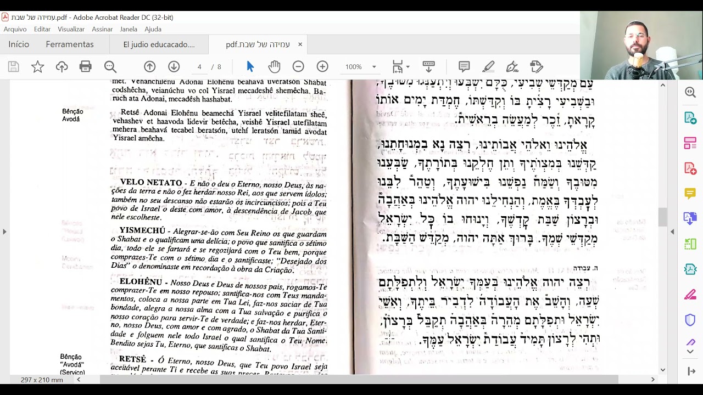Image resolution: width=703 pixels, height=395 pixels.
Task: Click the horizontal scrollbar right arrow
Action: coord(652,379)
